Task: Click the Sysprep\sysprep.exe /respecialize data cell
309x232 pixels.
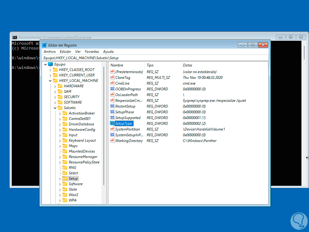Action: [215, 101]
